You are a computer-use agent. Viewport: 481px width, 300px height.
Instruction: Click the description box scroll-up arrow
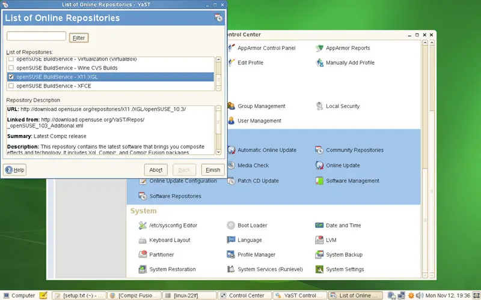[218, 108]
